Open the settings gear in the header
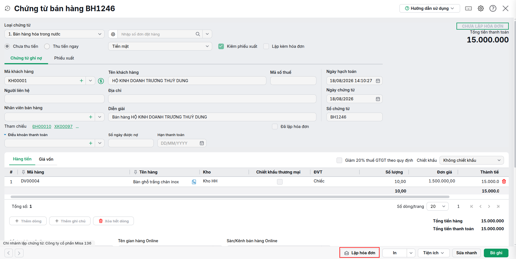 pyautogui.click(x=481, y=8)
